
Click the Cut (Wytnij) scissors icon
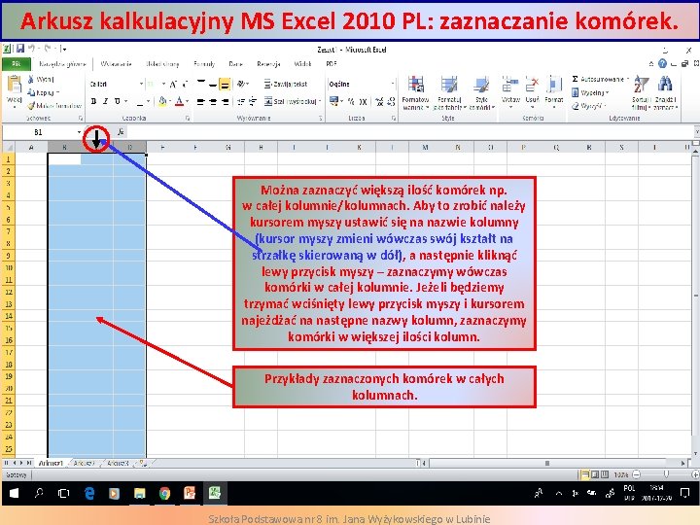point(31,80)
